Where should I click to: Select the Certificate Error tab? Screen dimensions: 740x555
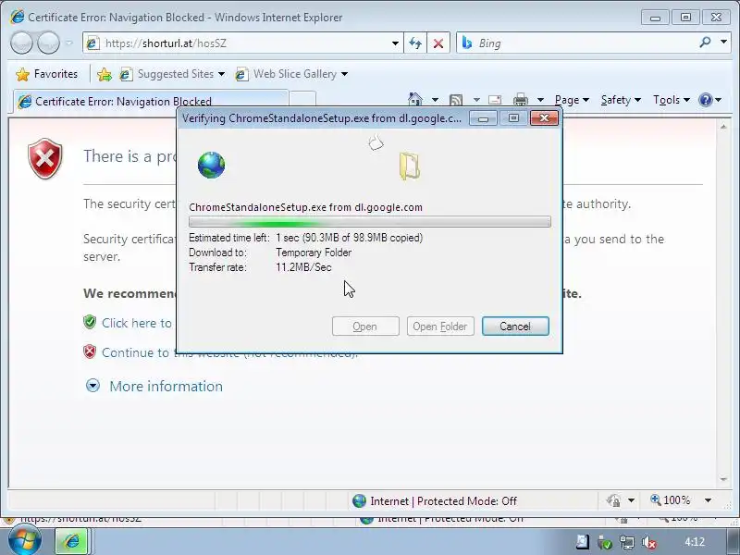[x=151, y=101]
